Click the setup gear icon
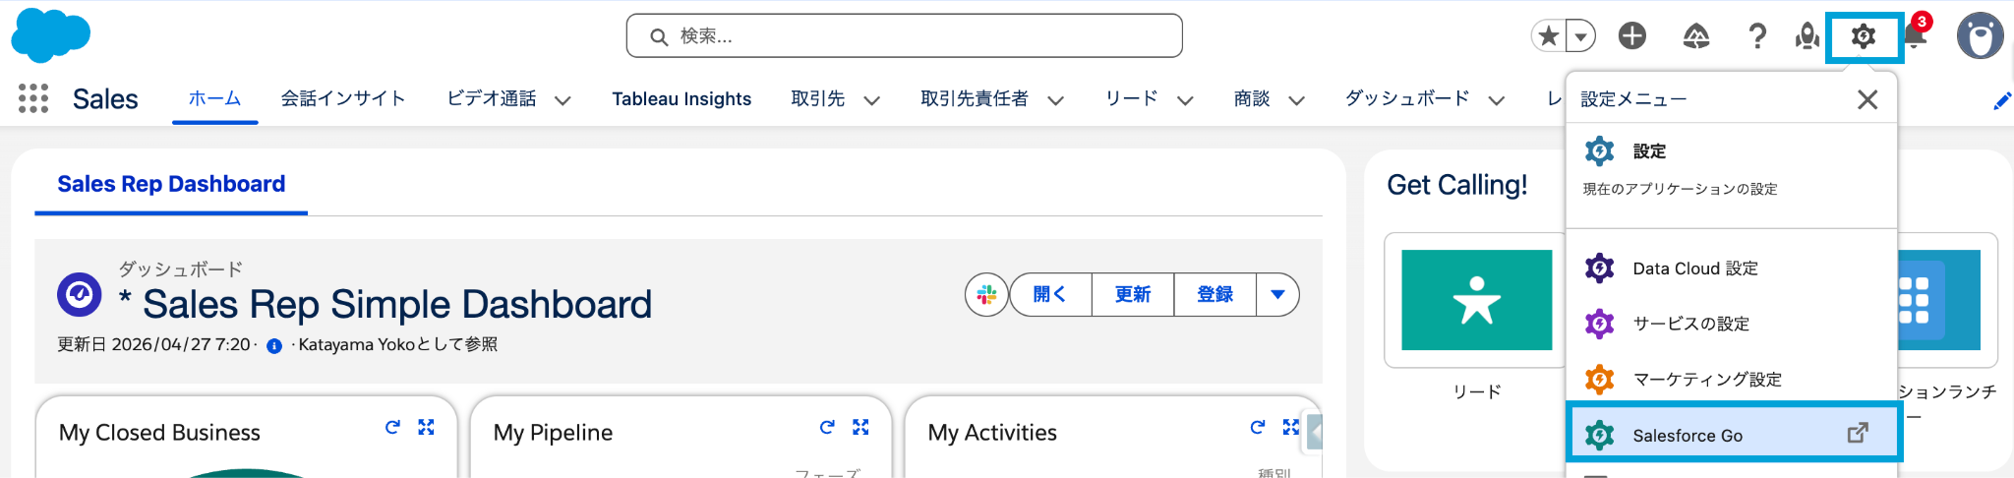2014x478 pixels. [x=1864, y=36]
